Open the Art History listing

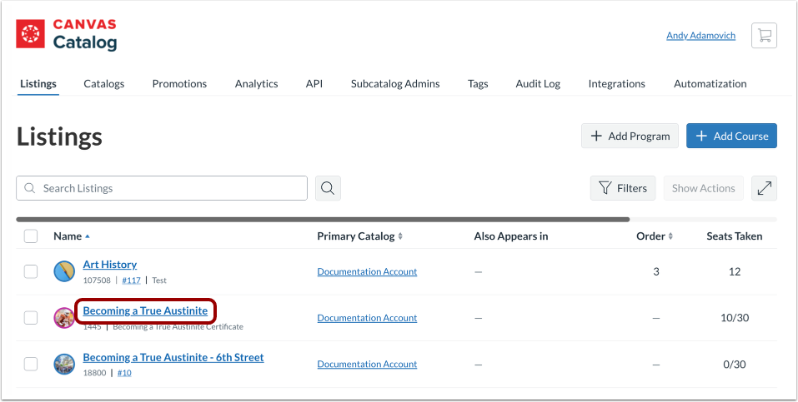110,265
